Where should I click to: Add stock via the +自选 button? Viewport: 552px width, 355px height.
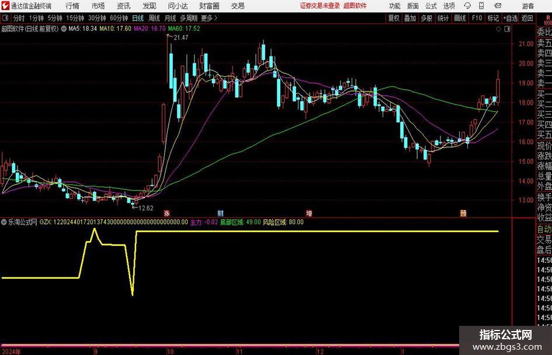click(511, 18)
